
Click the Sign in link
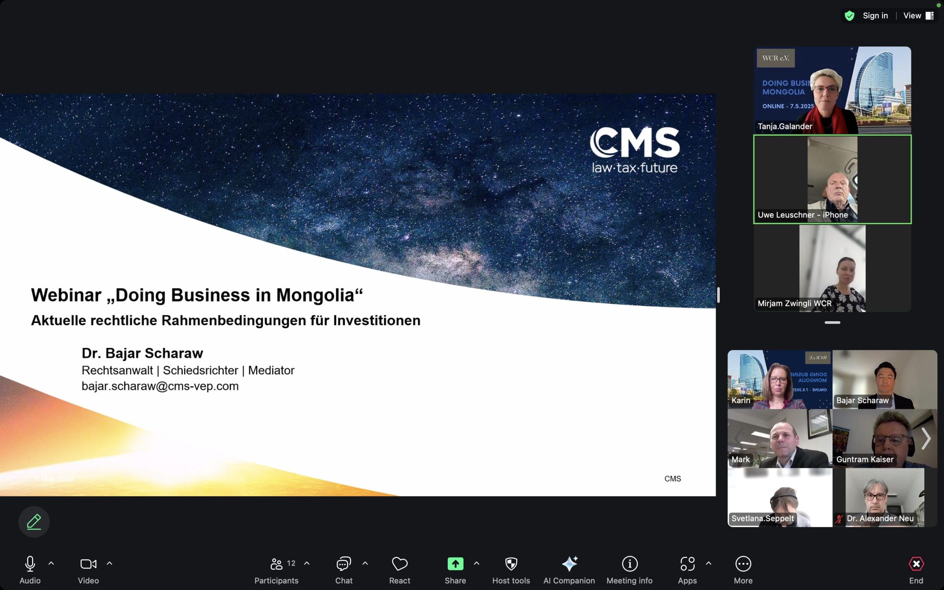click(875, 15)
